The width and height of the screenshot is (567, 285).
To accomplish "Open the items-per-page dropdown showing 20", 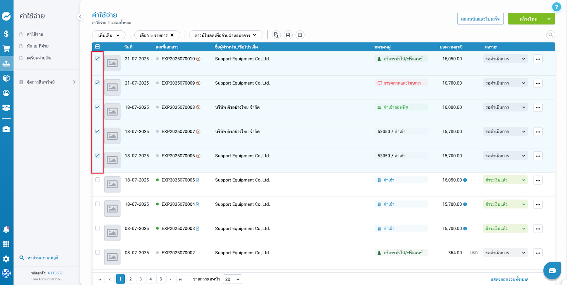I will click(x=232, y=279).
